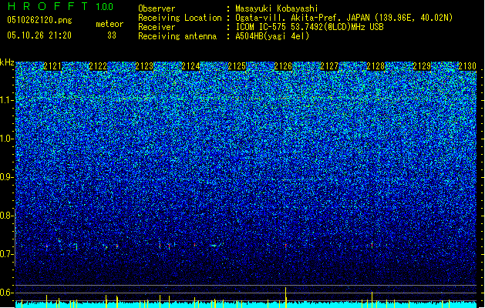
Task: Click the meteor echo below the 2126 marker
Action: [286, 246]
